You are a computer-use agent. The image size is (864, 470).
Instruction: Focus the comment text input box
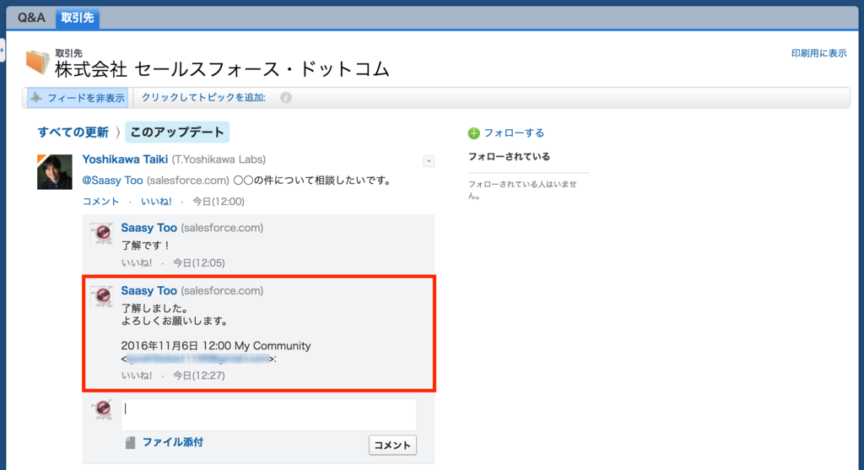click(x=268, y=414)
